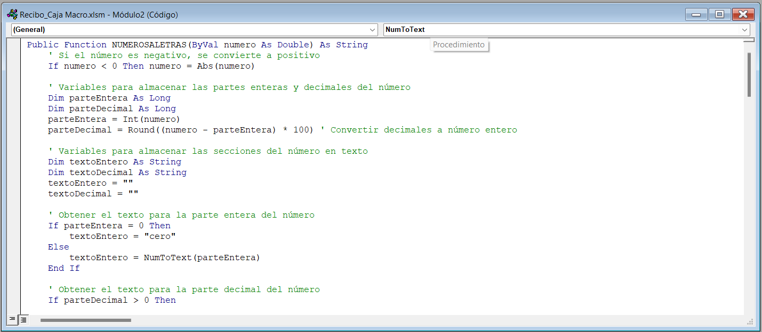Click the horizontal scrollbar thumb

(85, 320)
